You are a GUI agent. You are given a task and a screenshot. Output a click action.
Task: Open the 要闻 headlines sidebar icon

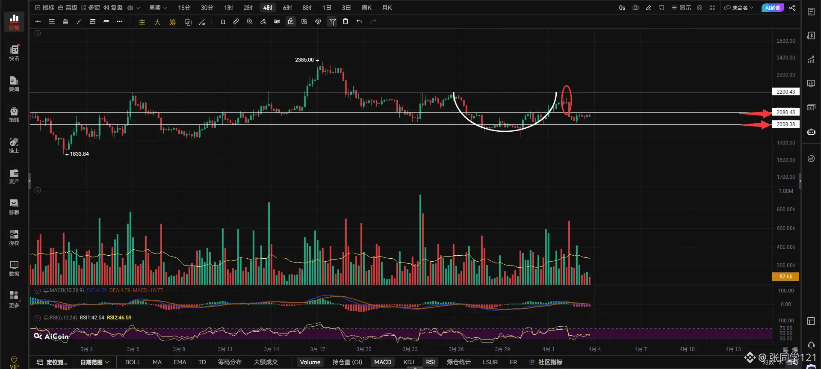14,83
